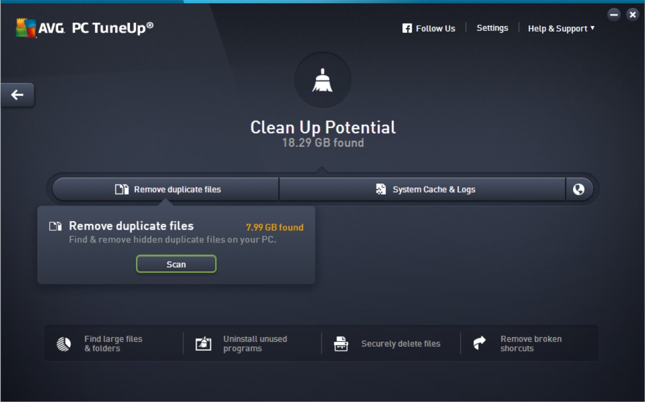Open the browser data globe icon

(x=578, y=189)
